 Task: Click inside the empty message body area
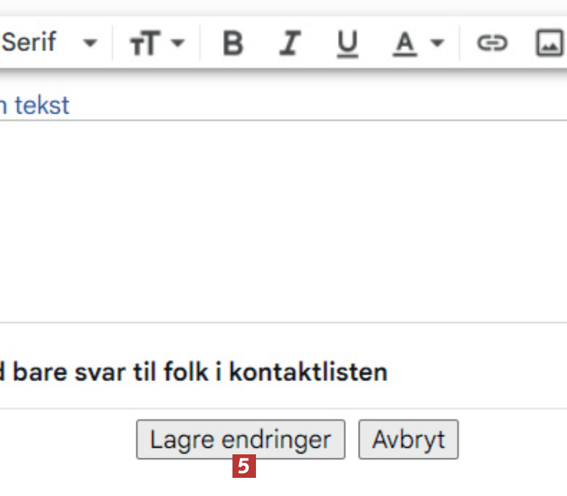282,222
